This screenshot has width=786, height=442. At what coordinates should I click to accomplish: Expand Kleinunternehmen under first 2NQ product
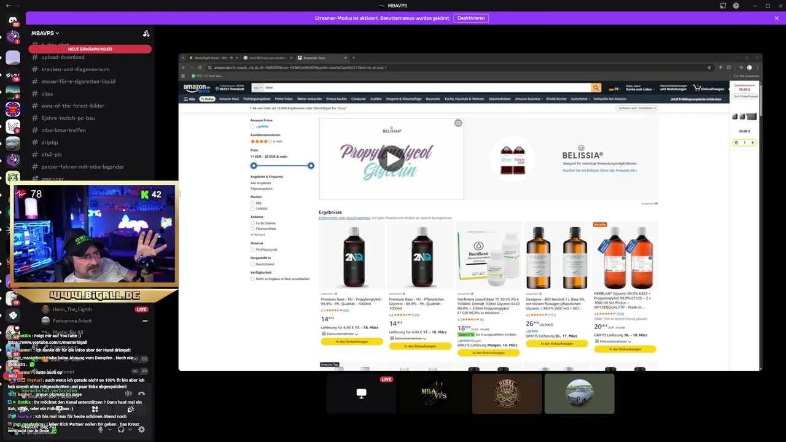[x=340, y=334]
